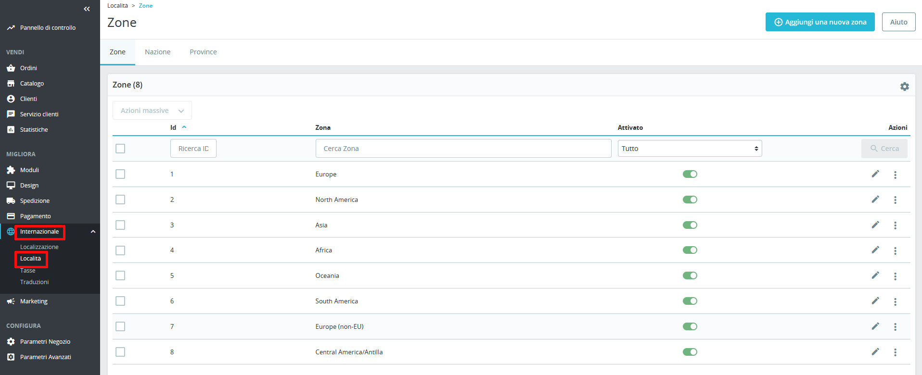Open more actions menu for Africa row
Screen dimensions: 922x375
click(x=895, y=250)
